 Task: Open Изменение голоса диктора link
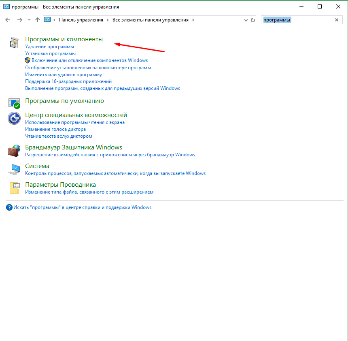[55, 129]
